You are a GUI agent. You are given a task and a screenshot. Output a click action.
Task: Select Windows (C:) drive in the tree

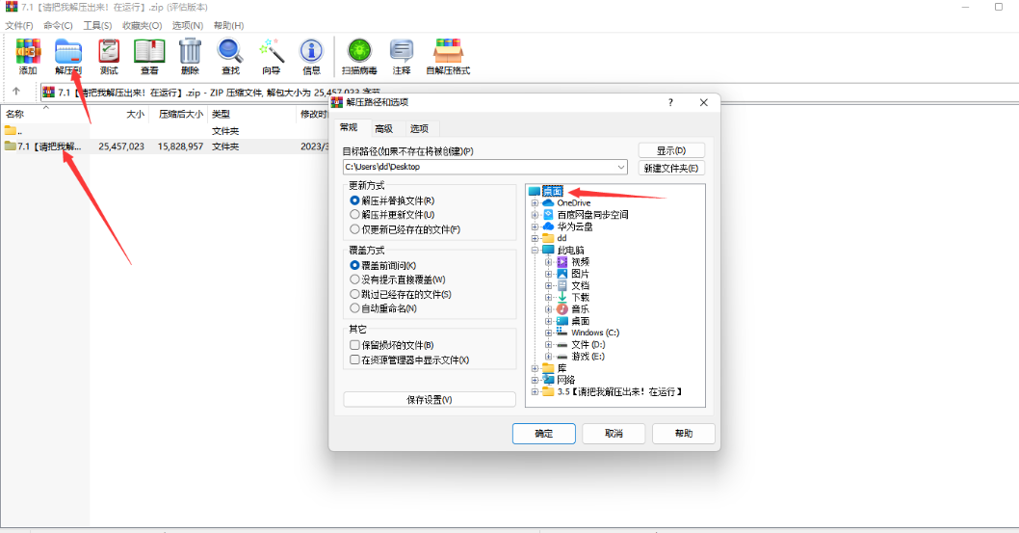594,333
